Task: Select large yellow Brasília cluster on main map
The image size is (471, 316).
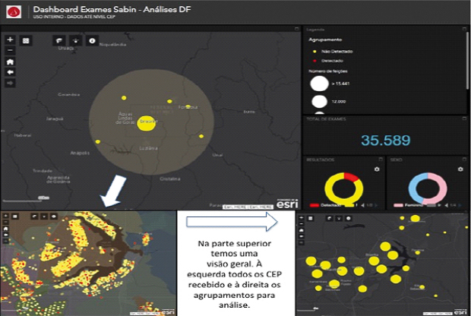Action: (147, 123)
